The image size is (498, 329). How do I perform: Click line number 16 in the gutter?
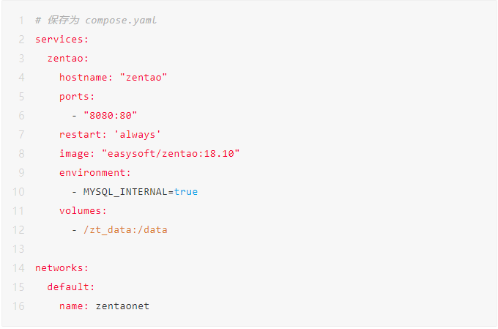pos(18,306)
